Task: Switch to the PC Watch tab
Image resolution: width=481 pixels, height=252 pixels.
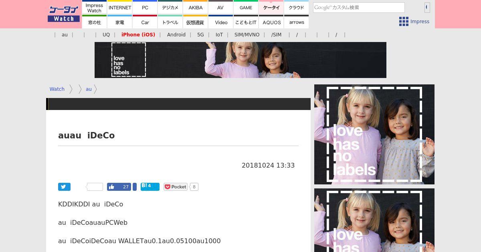Action: coord(145,8)
